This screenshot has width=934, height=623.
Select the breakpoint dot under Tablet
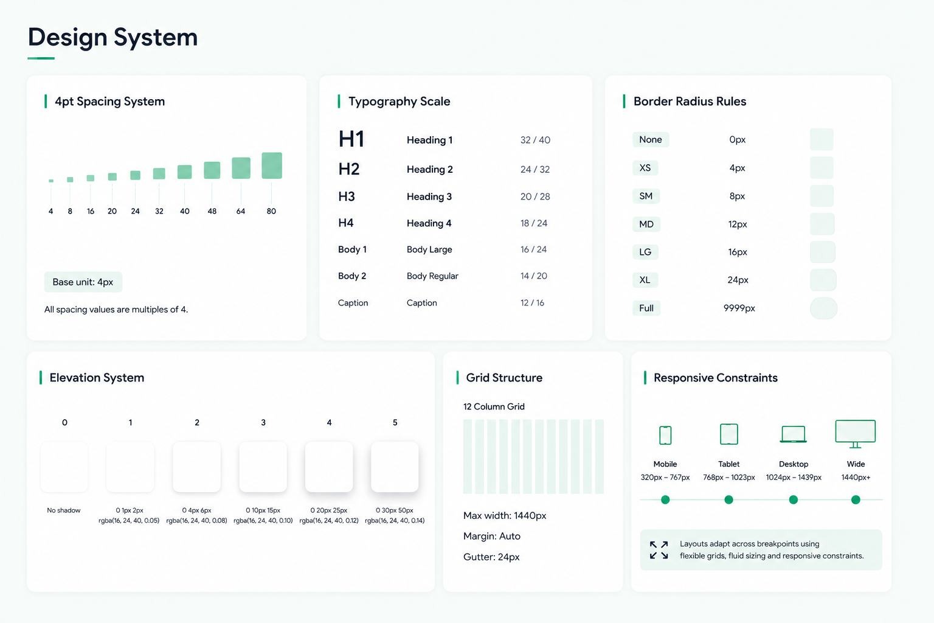tap(728, 499)
